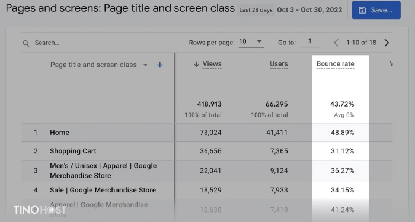Click the Oct 3 - Oct 30, 2022 date range

tap(309, 10)
